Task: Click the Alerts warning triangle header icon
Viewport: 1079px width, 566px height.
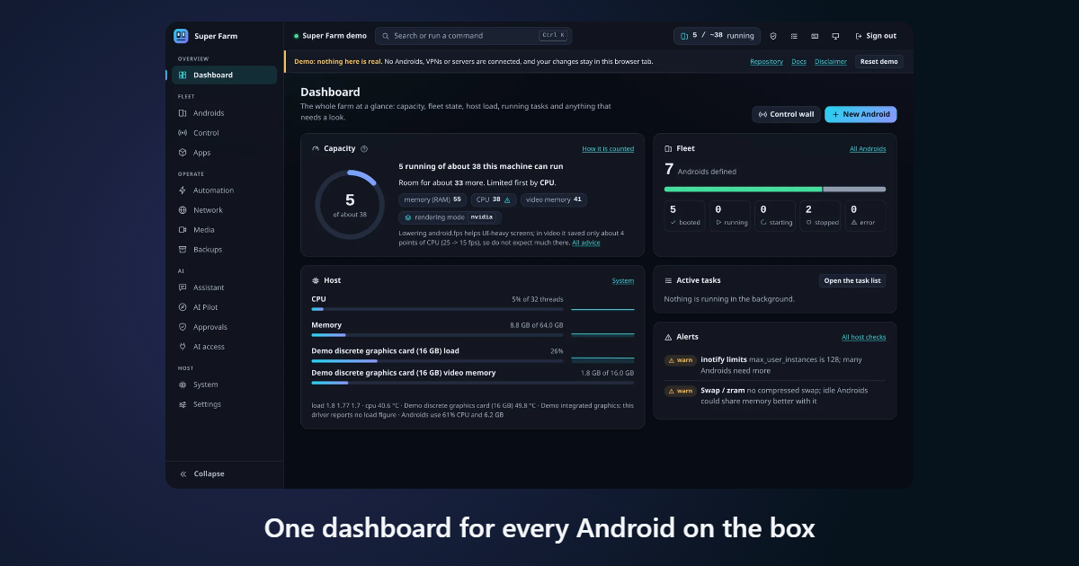Action: (668, 337)
